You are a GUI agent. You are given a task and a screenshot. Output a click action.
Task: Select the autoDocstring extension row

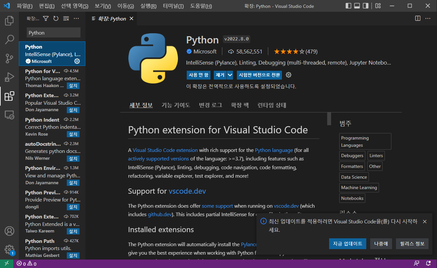pyautogui.click(x=52, y=151)
